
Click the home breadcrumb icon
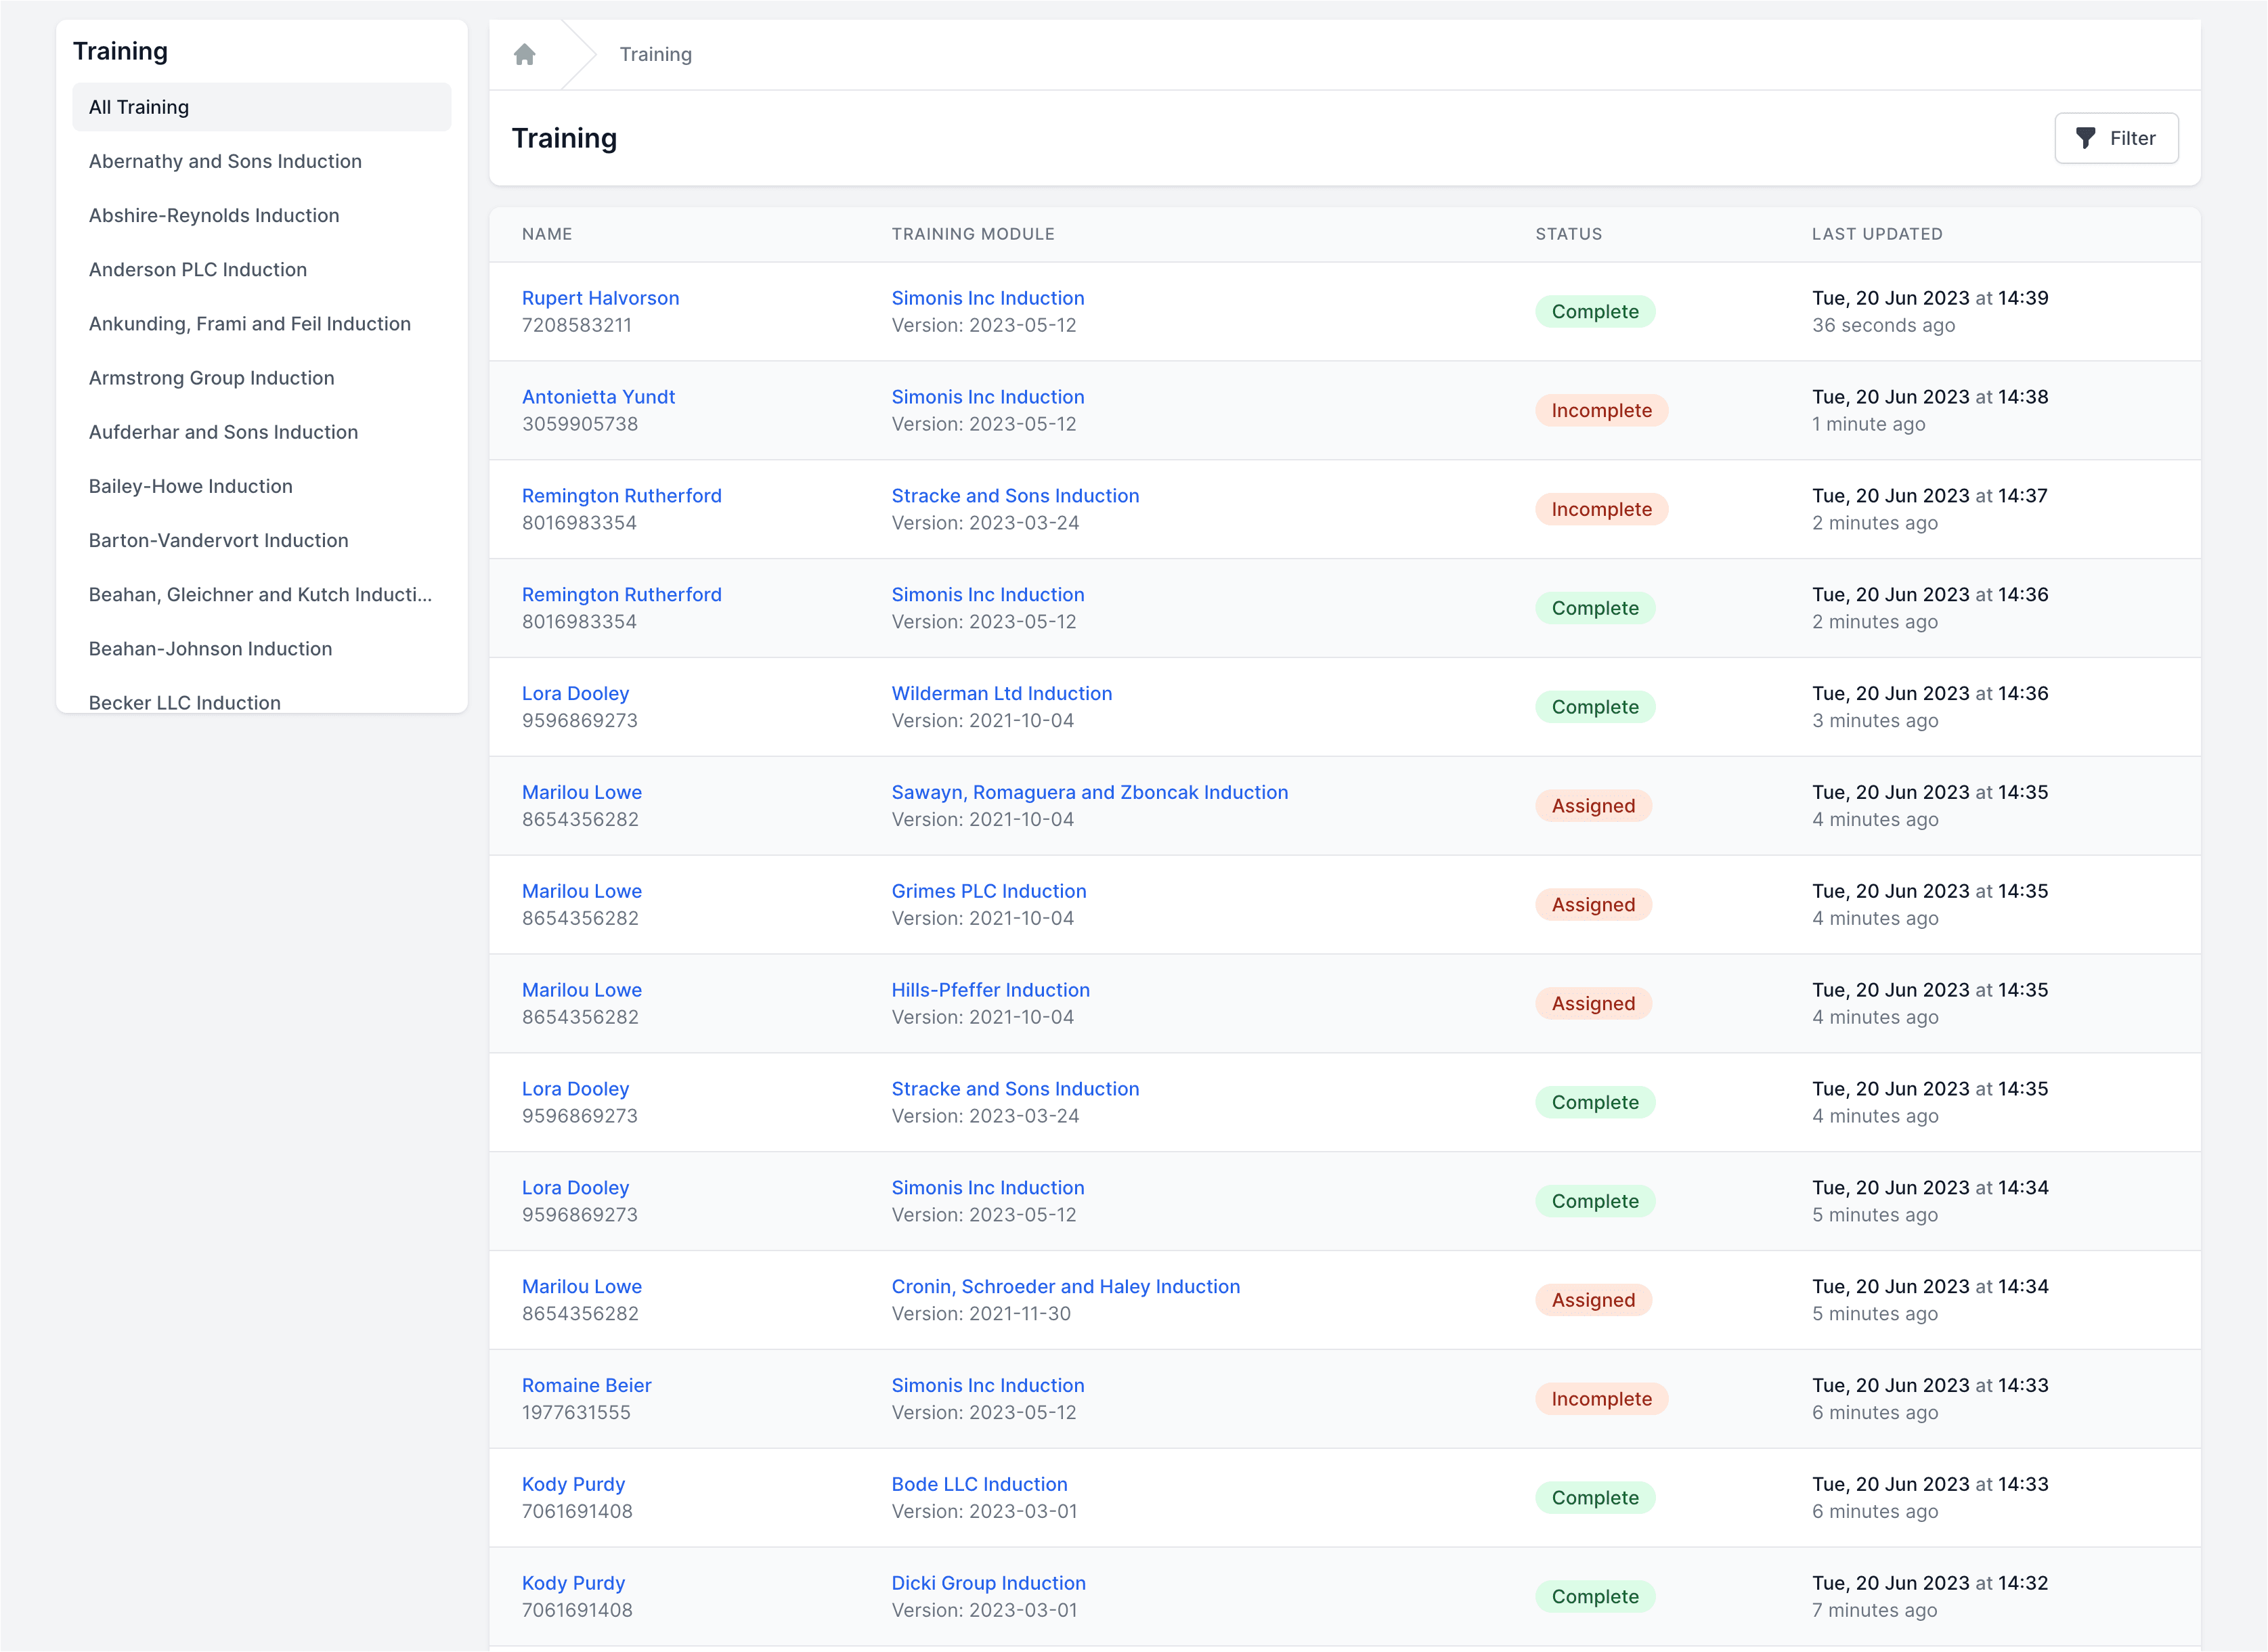[524, 54]
